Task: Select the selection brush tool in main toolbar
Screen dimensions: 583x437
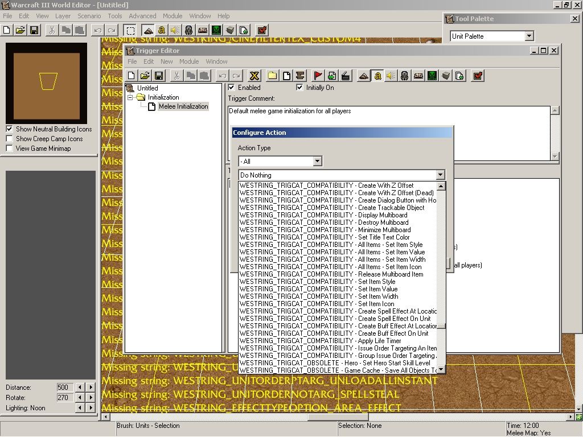Action: coord(130,30)
